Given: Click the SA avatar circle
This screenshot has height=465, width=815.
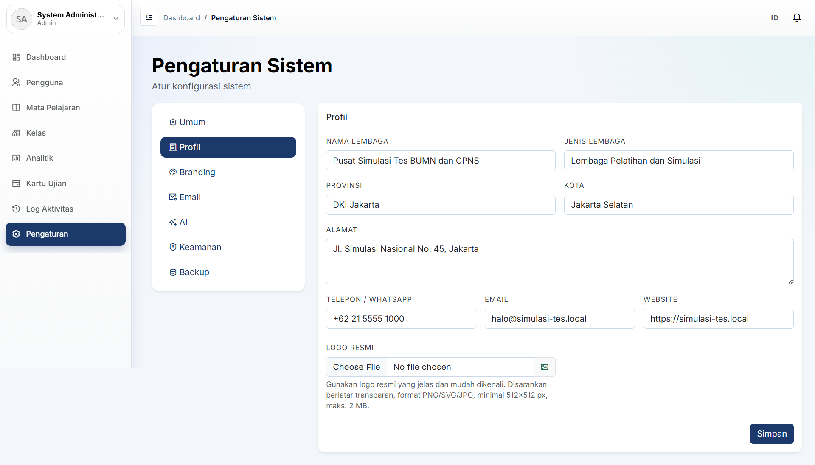Looking at the screenshot, I should click(x=22, y=19).
